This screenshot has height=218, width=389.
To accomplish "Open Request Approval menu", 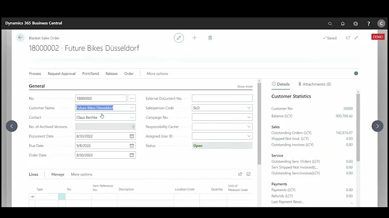I will coord(62,73).
